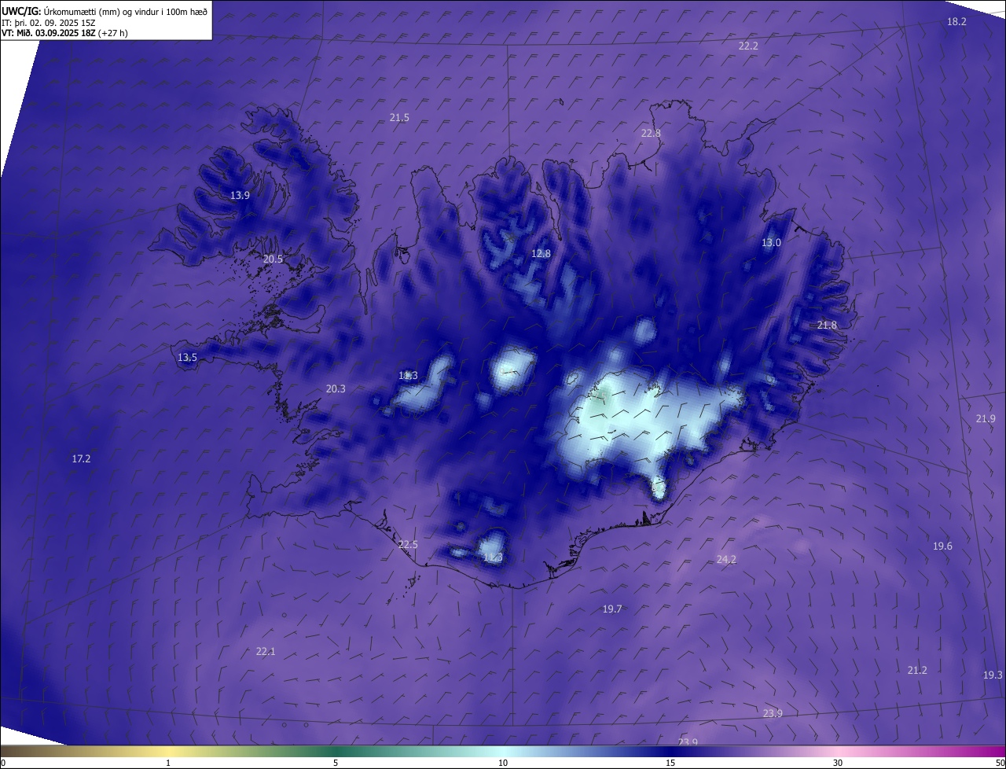
Task: Select the 12.8 value label
Action: tap(541, 254)
